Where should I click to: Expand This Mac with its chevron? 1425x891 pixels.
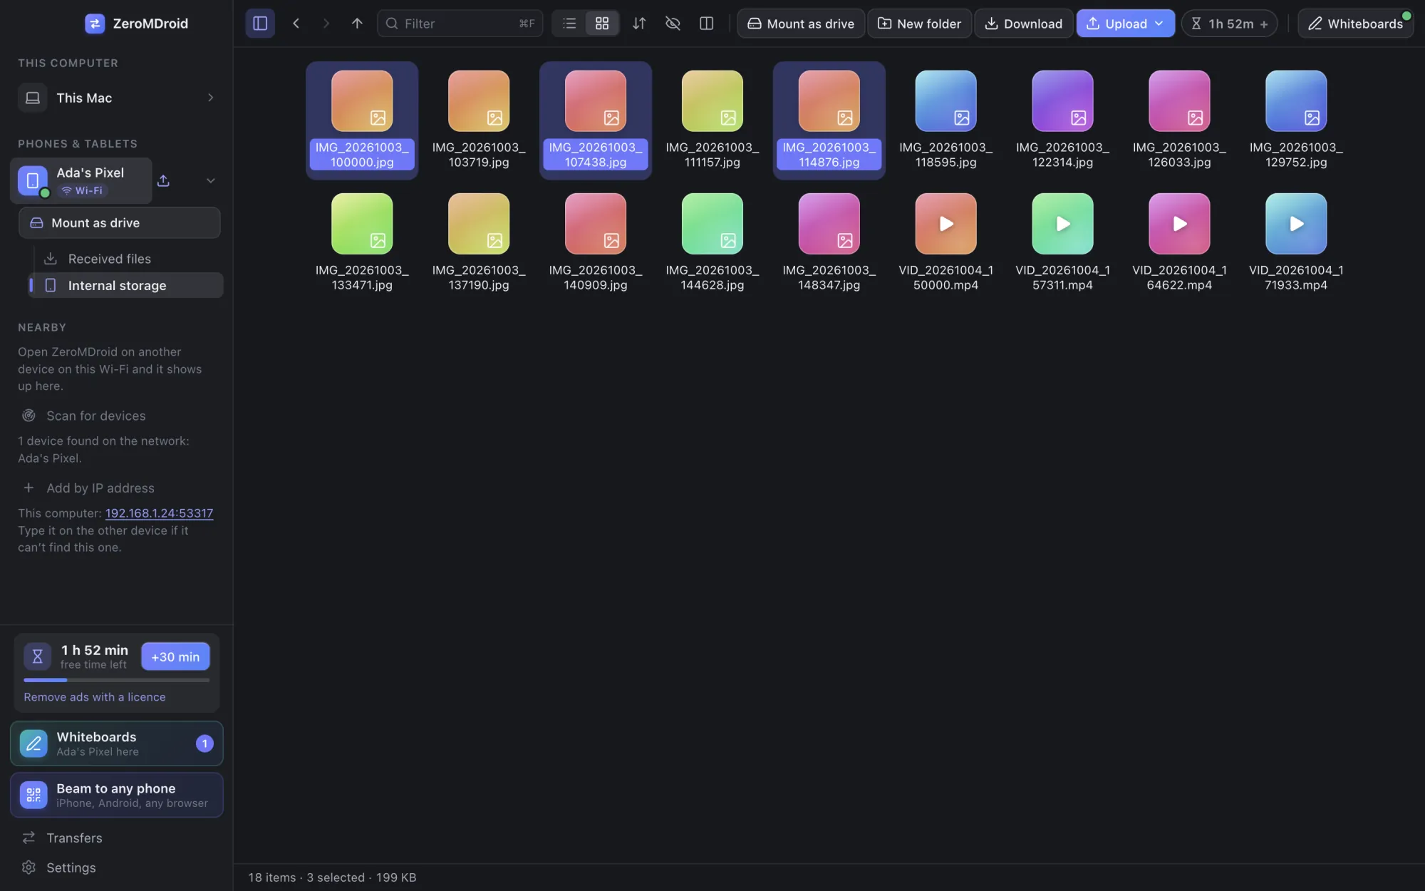(x=210, y=98)
